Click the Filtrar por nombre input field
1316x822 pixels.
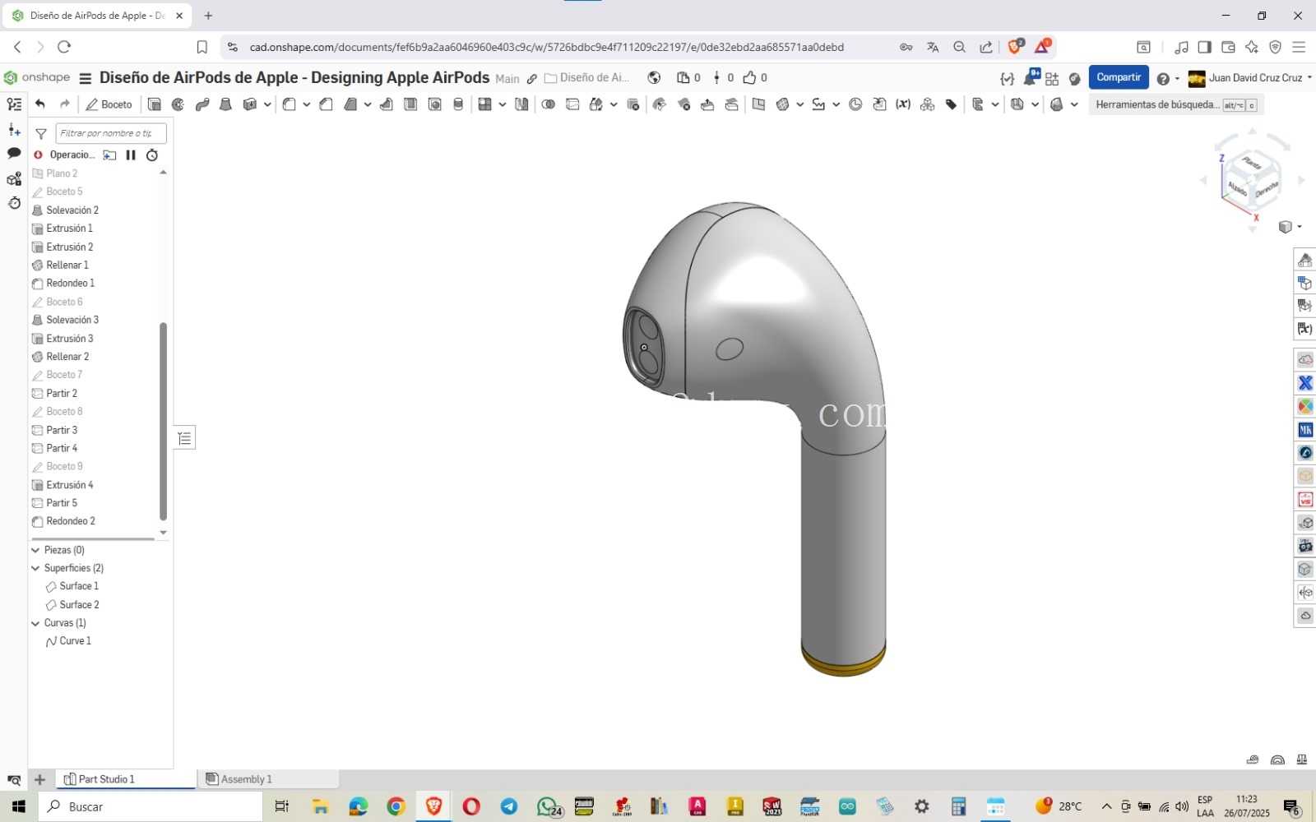tap(111, 133)
